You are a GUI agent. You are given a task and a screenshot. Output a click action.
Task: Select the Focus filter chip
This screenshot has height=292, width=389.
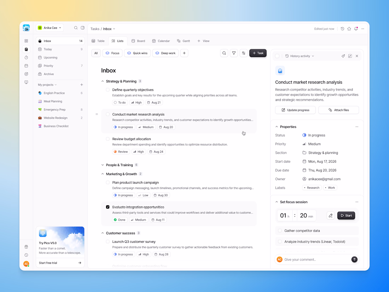coord(112,53)
